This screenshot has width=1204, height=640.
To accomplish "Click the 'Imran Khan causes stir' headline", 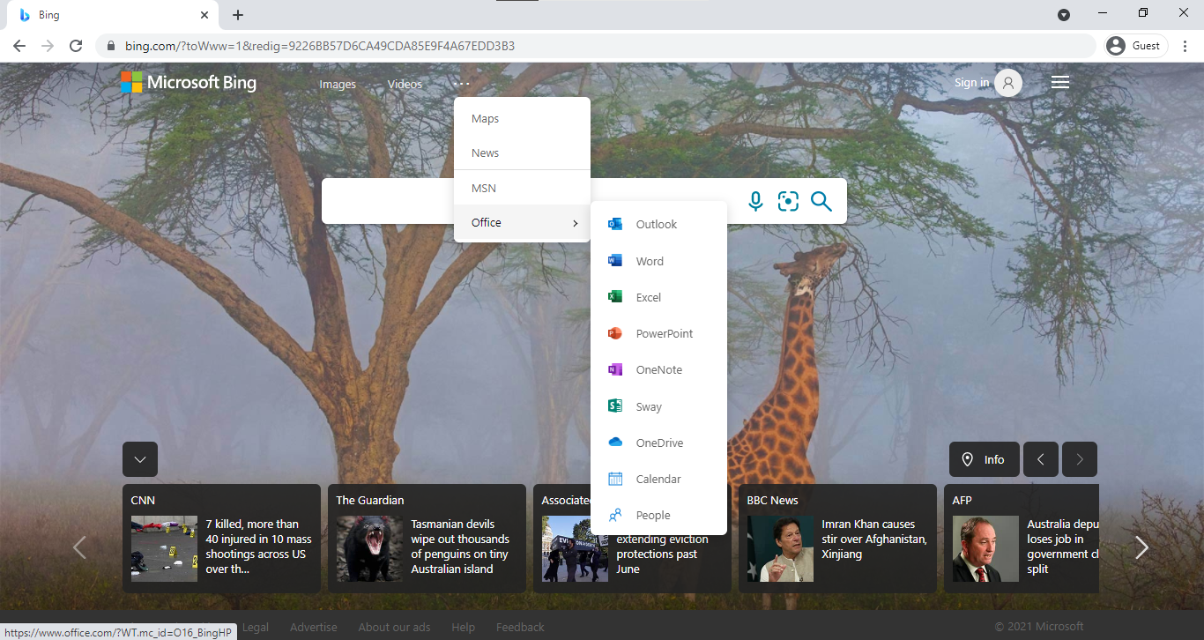I will [874, 539].
